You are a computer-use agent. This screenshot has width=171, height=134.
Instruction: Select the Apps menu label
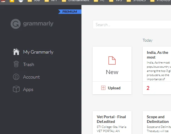coord(28,90)
